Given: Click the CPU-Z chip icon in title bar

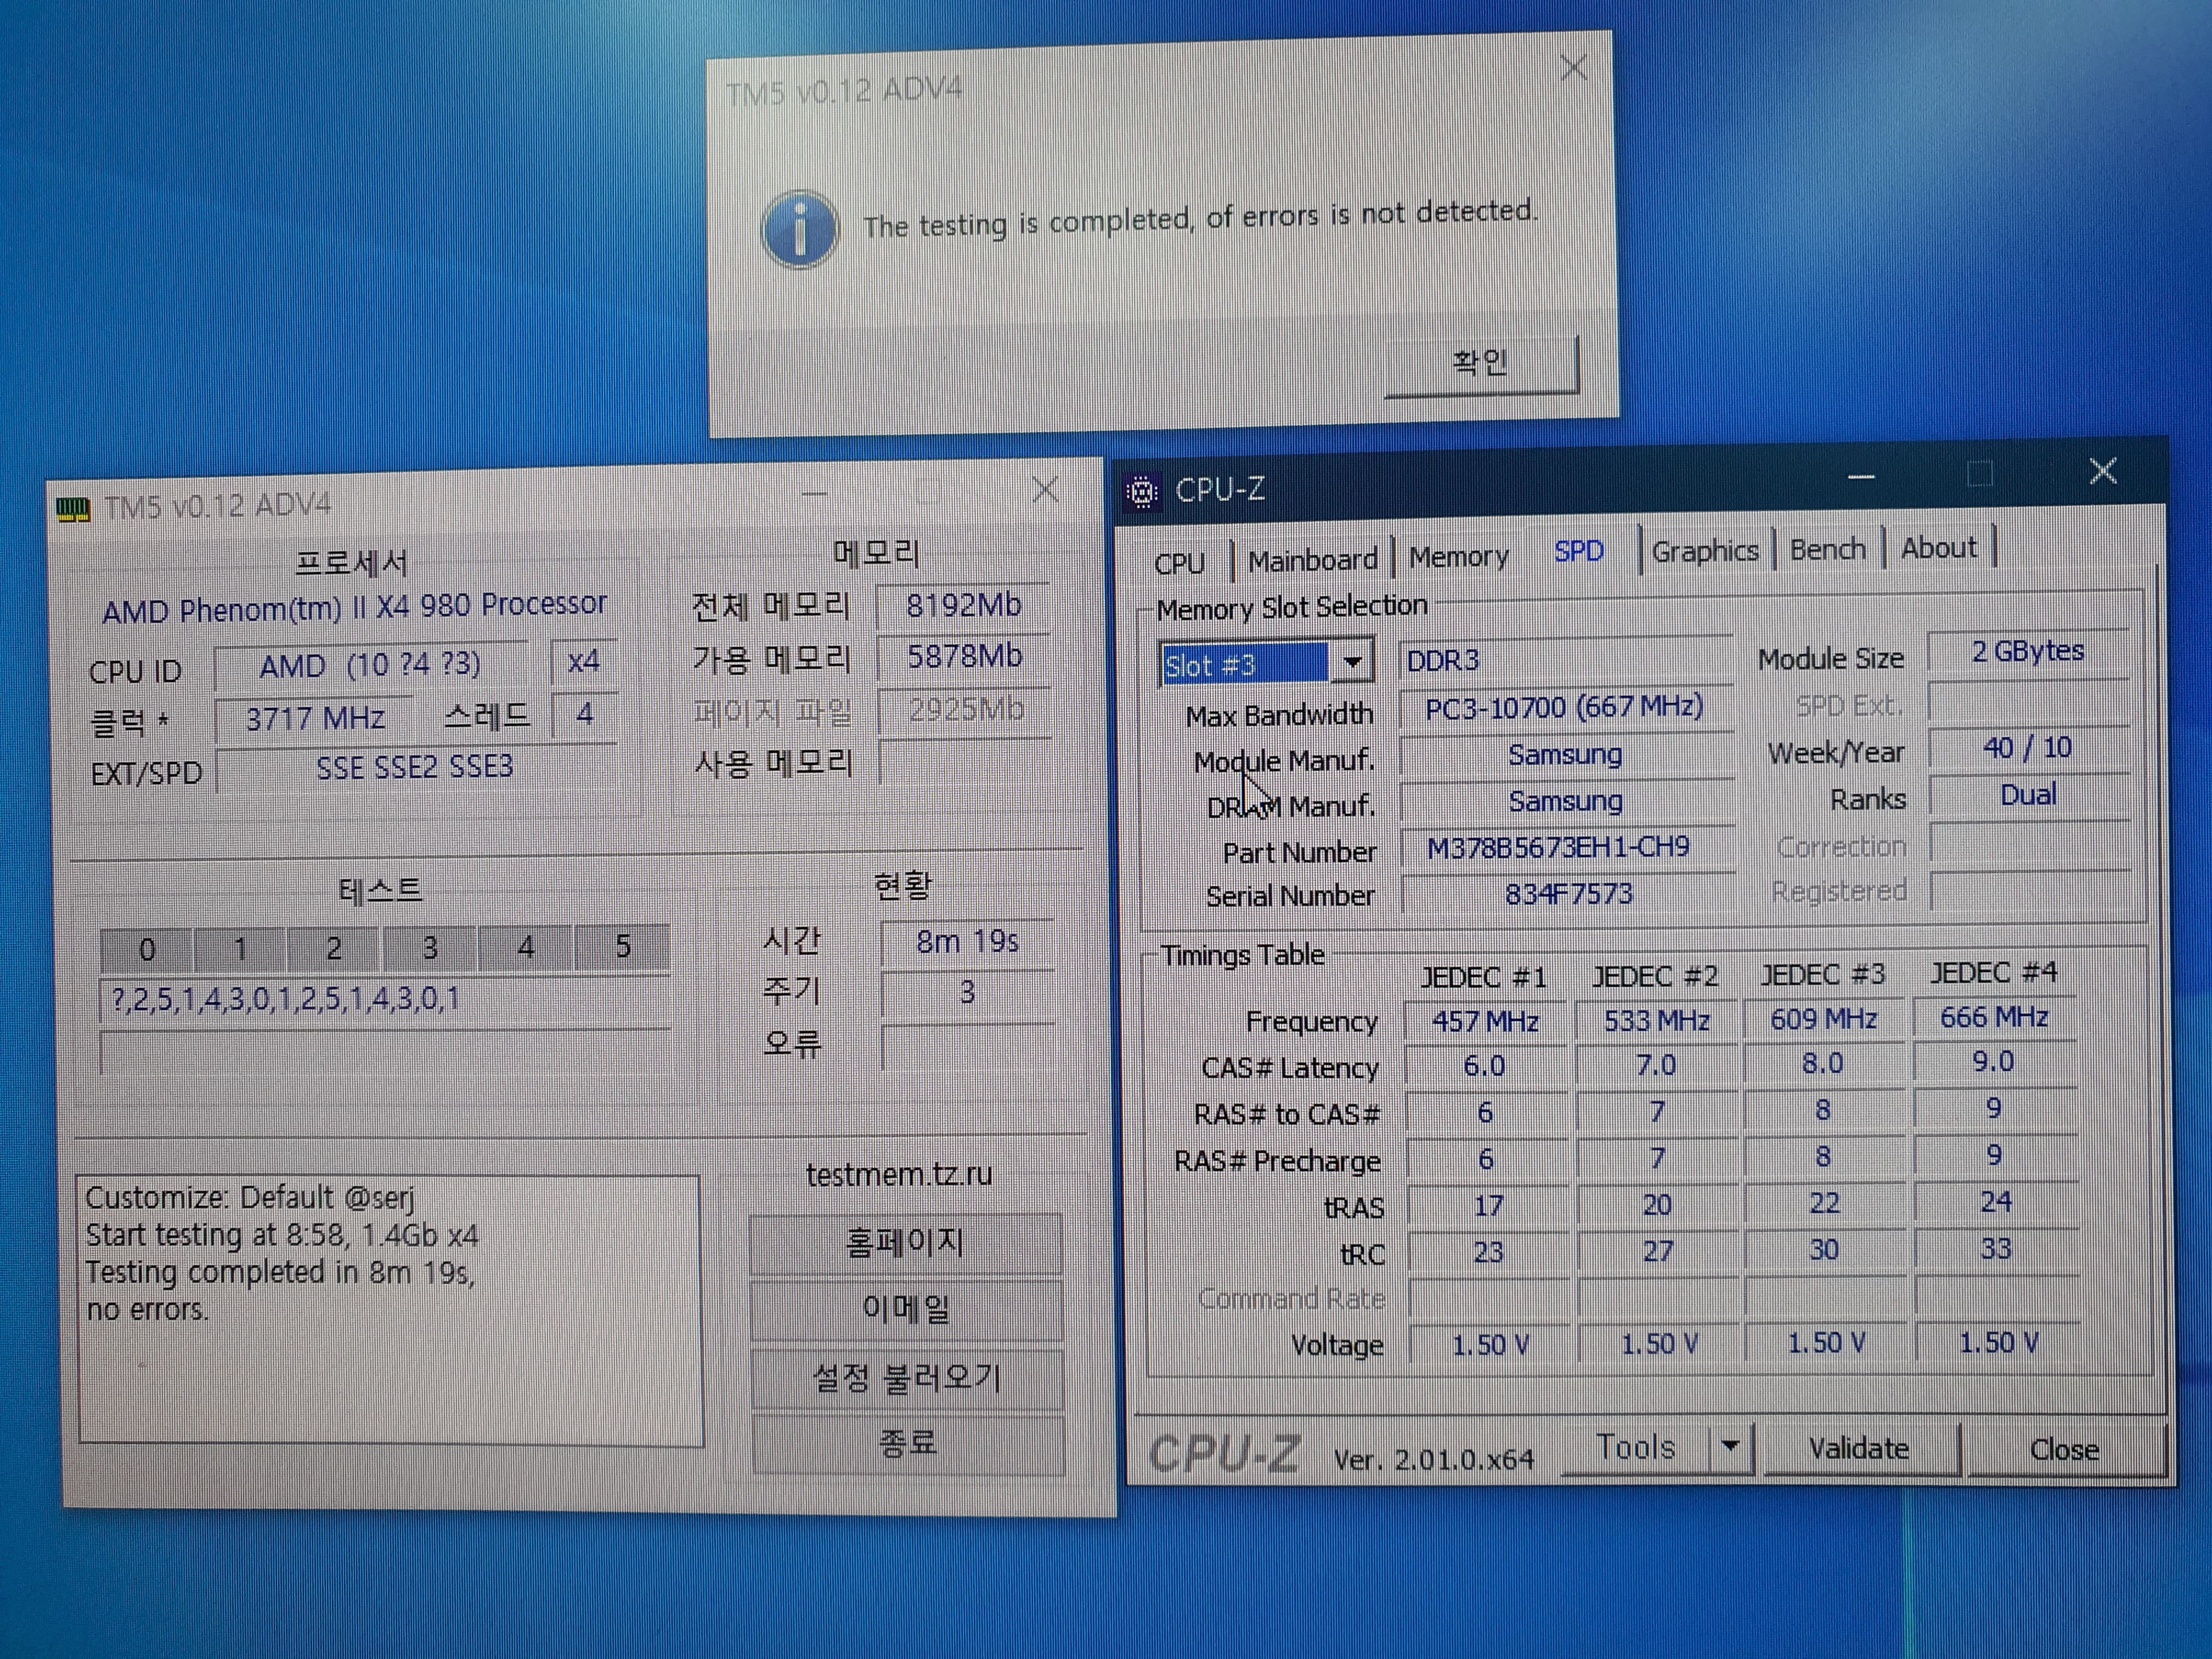Looking at the screenshot, I should pos(1142,492).
